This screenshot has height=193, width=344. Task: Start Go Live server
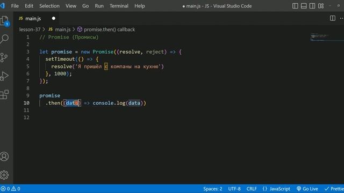307,189
